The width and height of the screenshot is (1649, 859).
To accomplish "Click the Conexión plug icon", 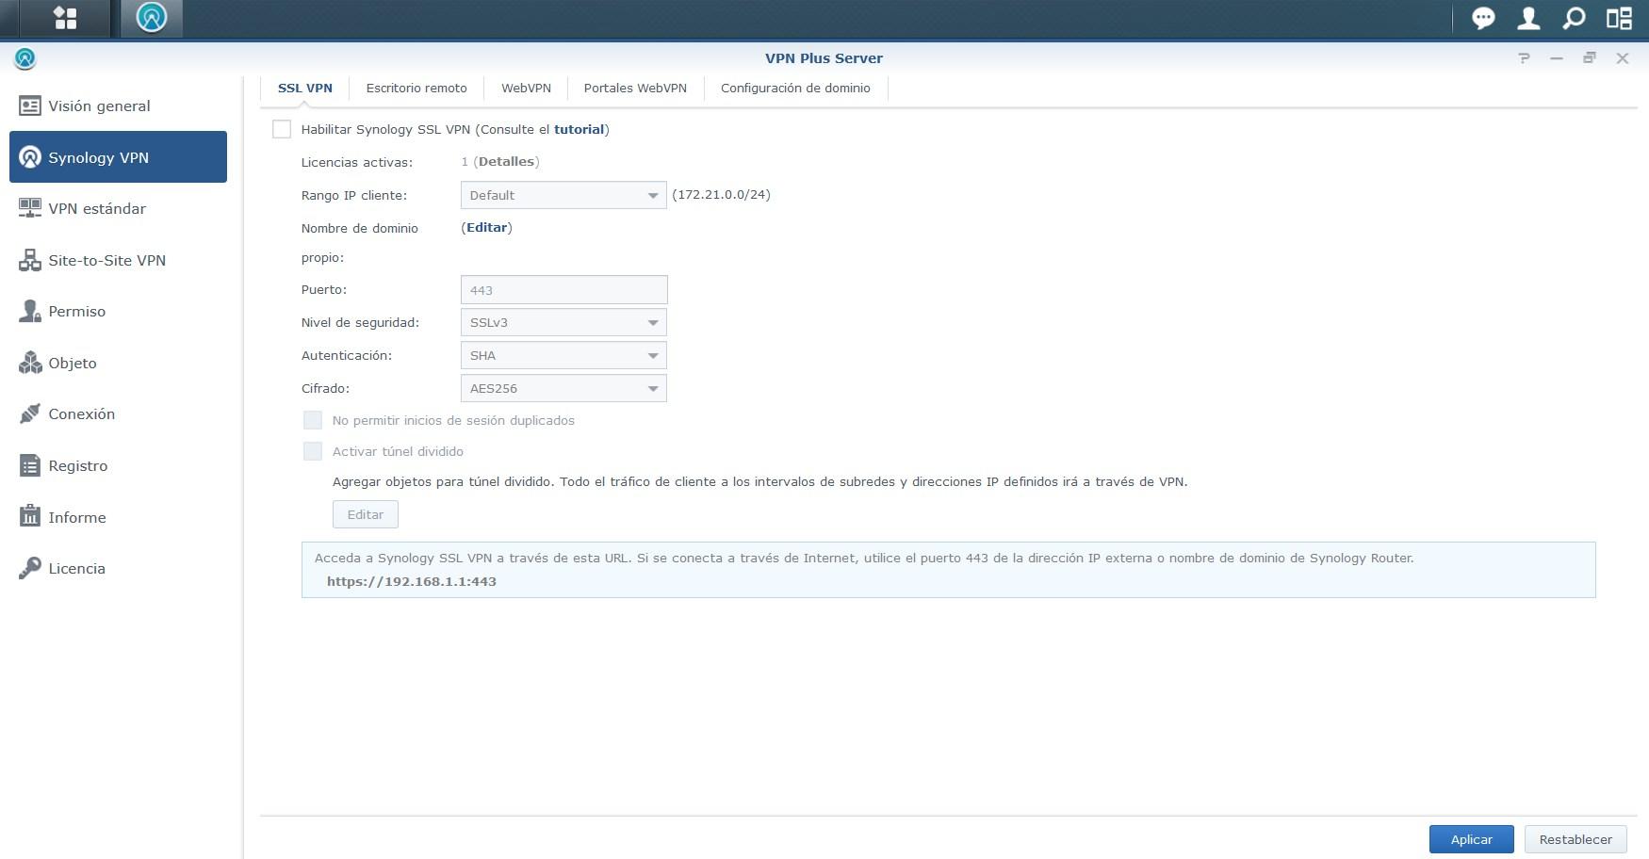I will pos(30,413).
